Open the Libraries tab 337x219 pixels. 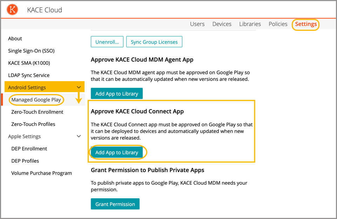click(250, 24)
